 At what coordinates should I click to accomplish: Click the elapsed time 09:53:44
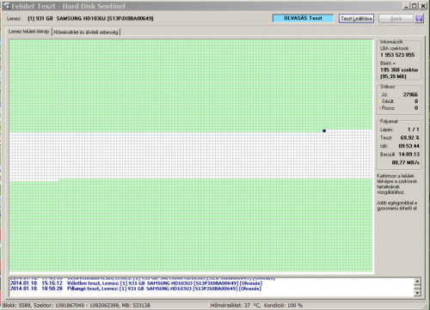click(409, 146)
